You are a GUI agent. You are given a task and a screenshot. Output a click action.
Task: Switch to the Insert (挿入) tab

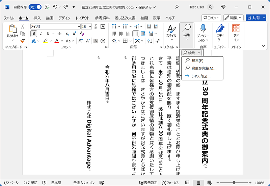click(37, 18)
